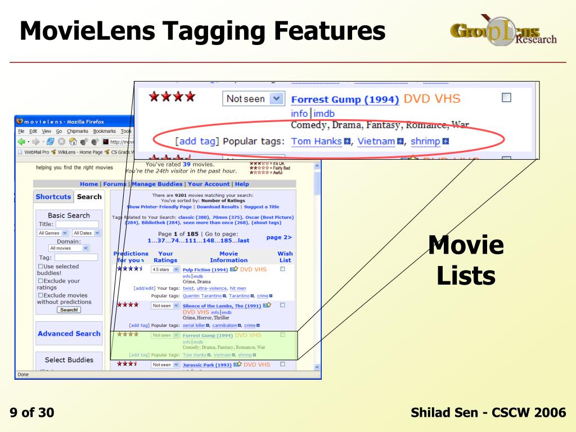Open the Pulp Fiction (1994) title link
This screenshot has width=576, height=432.
[205, 269]
